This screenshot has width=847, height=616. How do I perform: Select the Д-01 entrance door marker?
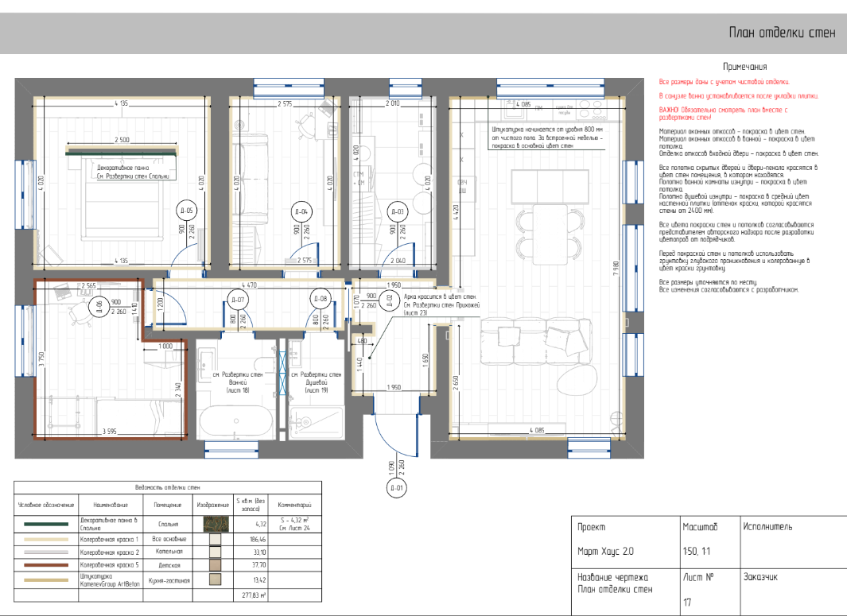point(397,488)
